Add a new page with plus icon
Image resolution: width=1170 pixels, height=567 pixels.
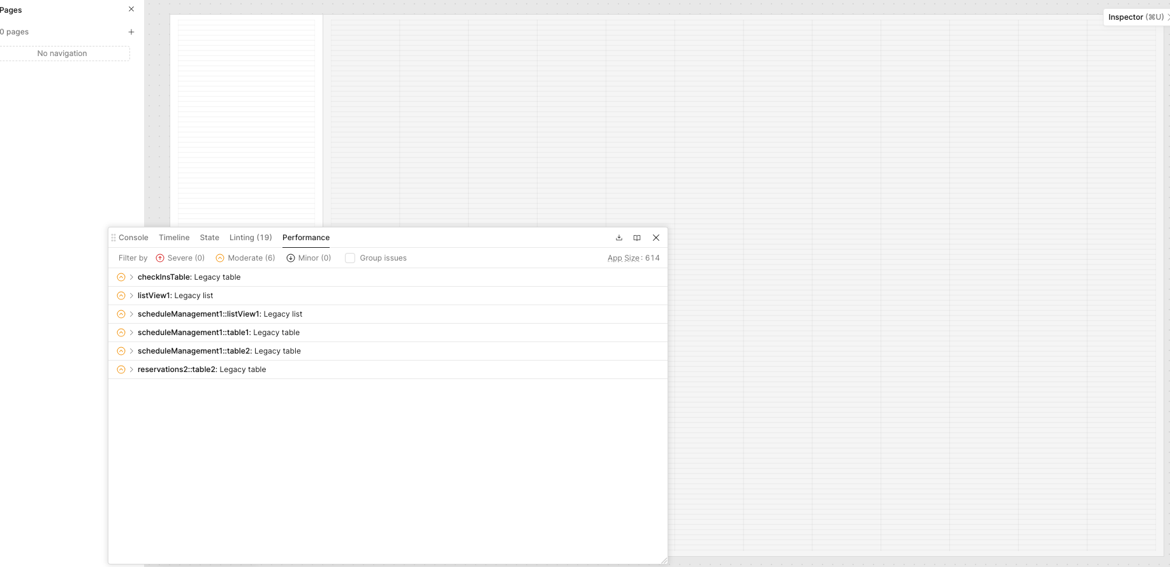pos(131,32)
